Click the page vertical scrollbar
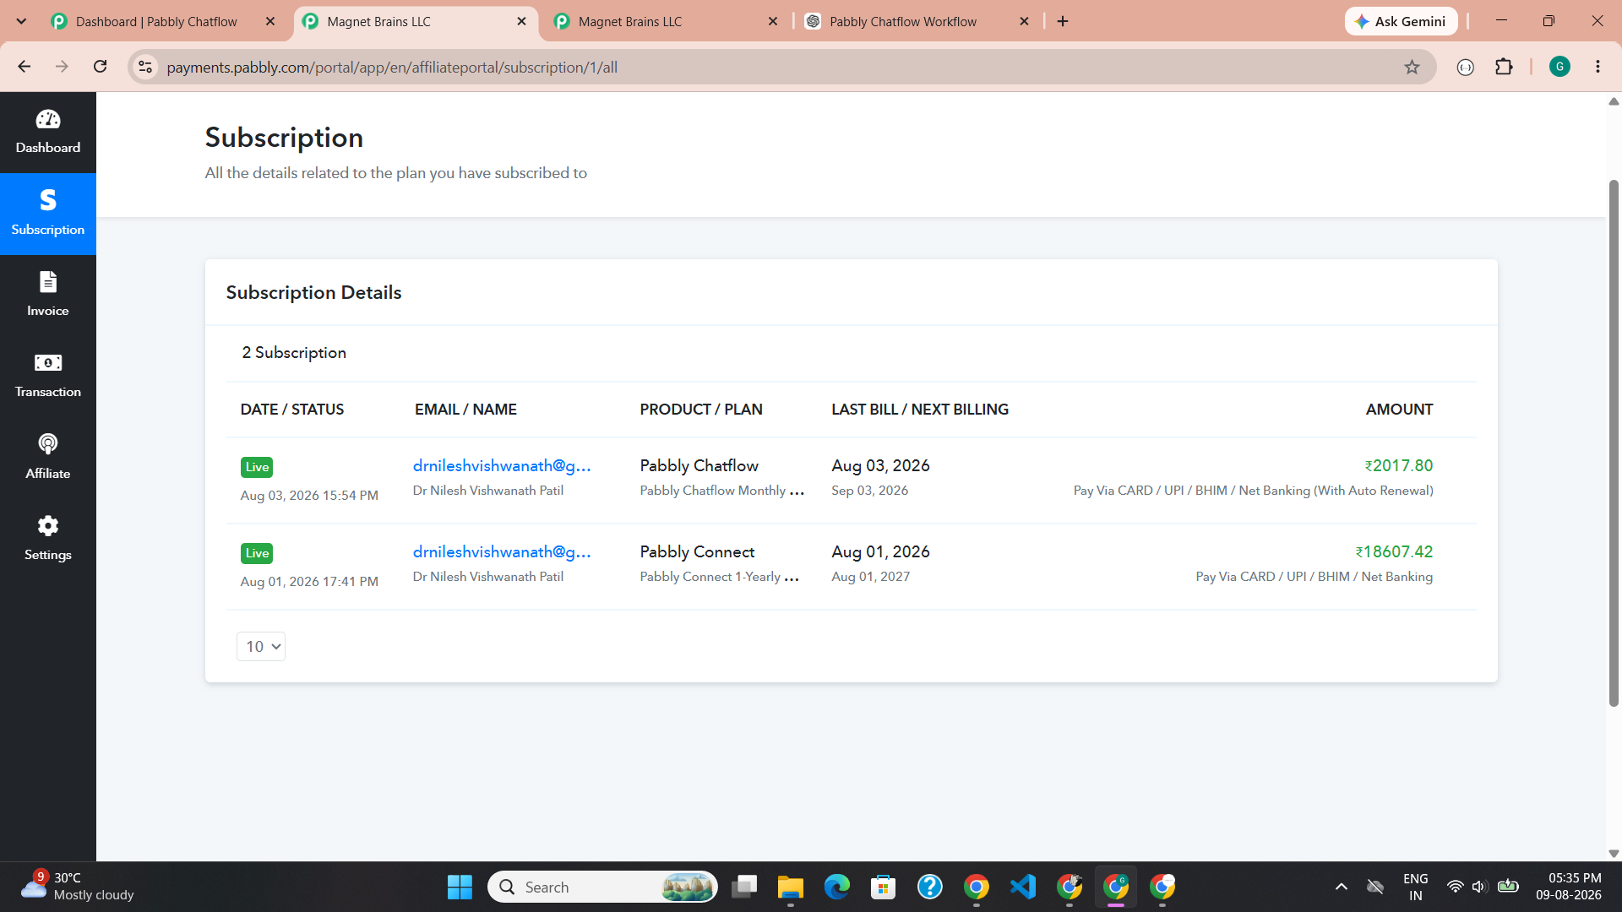 pyautogui.click(x=1614, y=443)
